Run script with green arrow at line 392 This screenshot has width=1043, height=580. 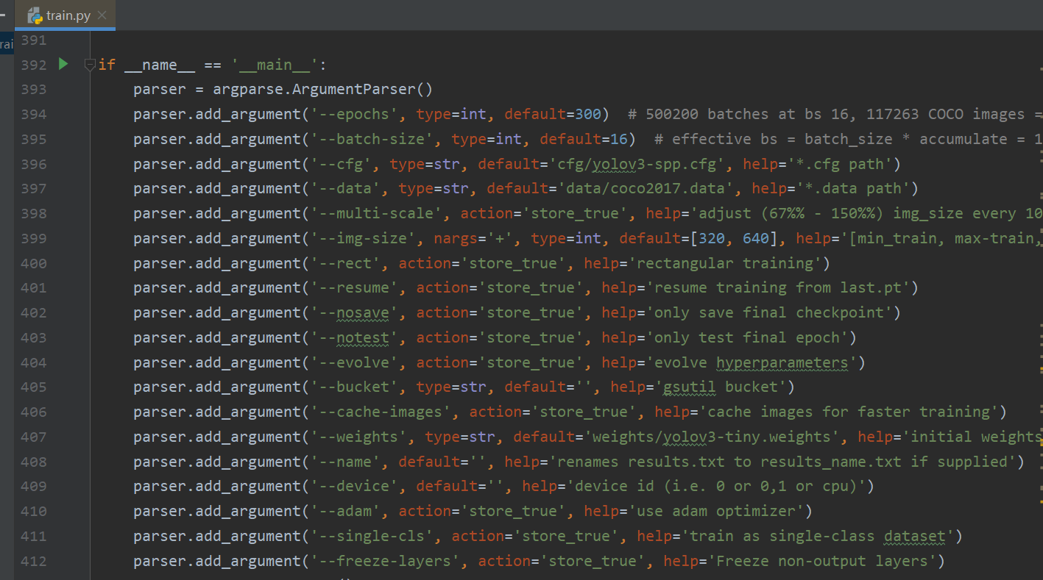click(63, 64)
